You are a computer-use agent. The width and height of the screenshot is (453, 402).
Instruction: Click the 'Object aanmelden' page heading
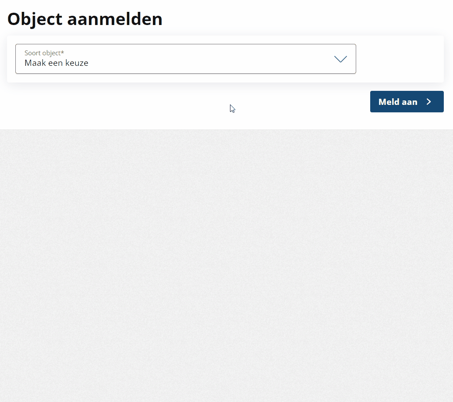click(x=85, y=19)
